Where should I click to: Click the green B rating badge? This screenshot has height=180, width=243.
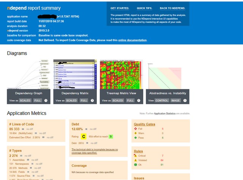point(111,137)
